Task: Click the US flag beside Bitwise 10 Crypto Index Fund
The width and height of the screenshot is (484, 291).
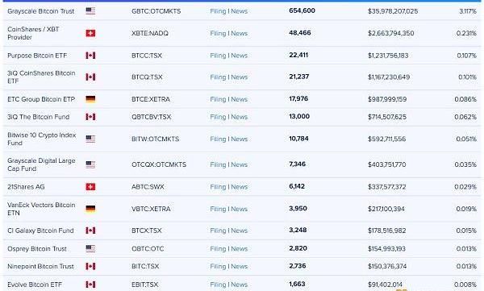Action: (90, 139)
